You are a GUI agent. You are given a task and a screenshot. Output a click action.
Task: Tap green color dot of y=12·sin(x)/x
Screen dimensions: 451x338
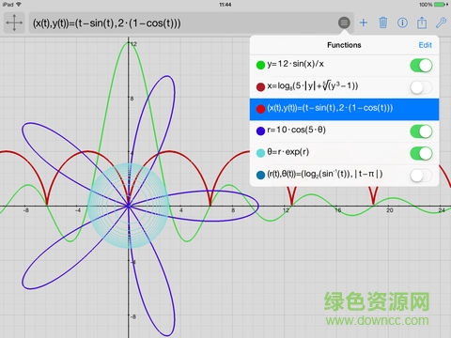(260, 65)
